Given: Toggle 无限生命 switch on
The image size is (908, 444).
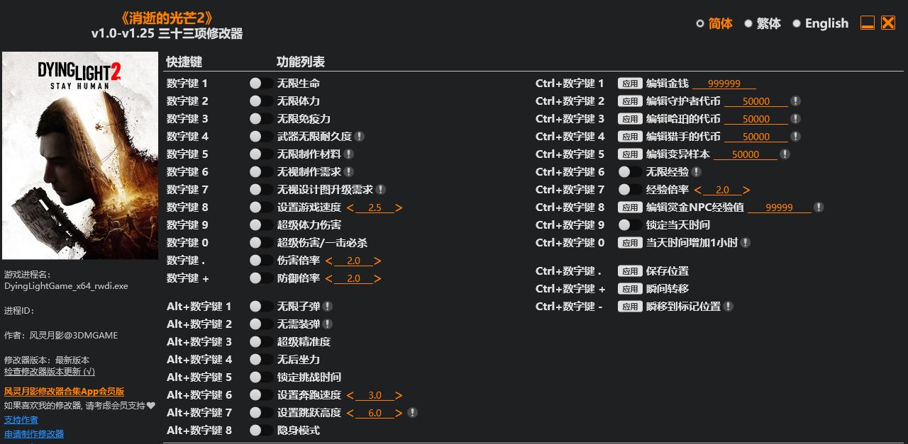Looking at the screenshot, I should tap(261, 84).
